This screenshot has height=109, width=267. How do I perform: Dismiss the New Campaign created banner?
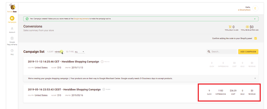click(255, 19)
